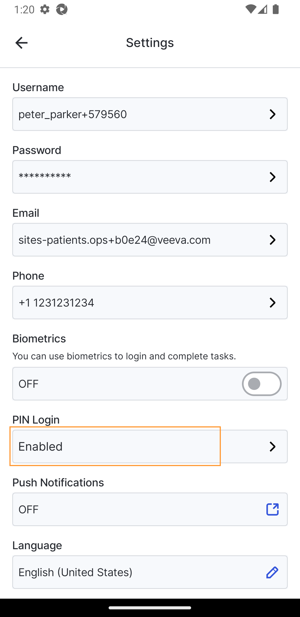Tap the Wi-Fi signal status icon
This screenshot has height=617, width=300.
(251, 9)
